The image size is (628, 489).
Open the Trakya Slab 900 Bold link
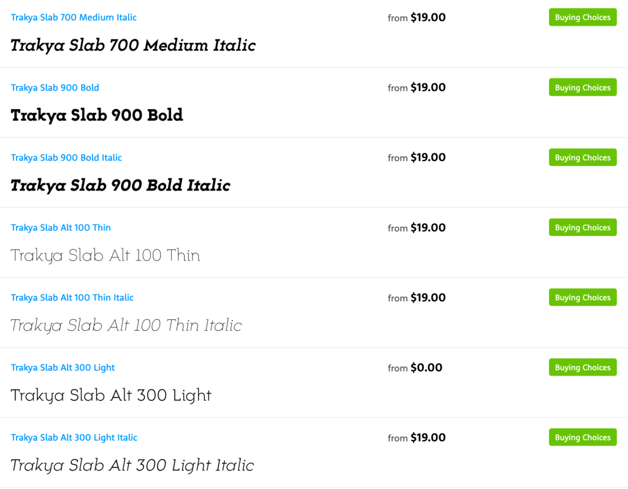[55, 88]
